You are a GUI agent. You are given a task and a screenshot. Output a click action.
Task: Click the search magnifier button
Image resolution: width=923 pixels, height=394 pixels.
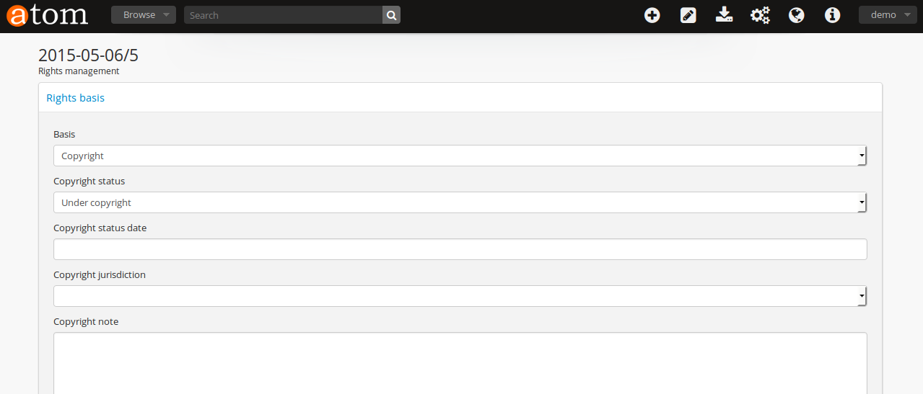pyautogui.click(x=391, y=15)
